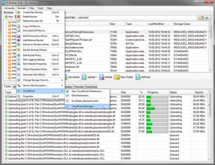Viewport: 215px width, 165px height.
Task: Open the Help menu
Action: pos(49,8)
